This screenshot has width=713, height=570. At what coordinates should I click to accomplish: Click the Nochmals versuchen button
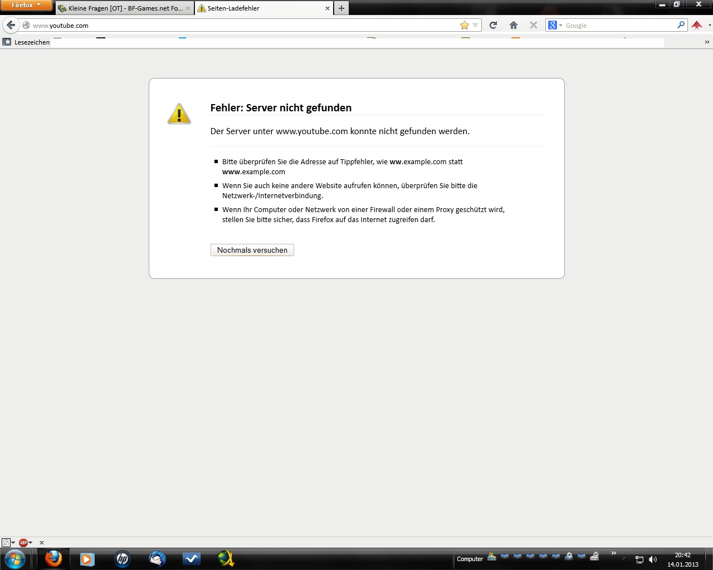252,250
